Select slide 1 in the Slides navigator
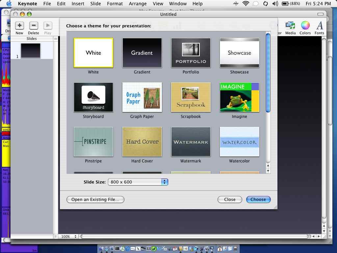The image size is (337, 253). click(x=31, y=51)
